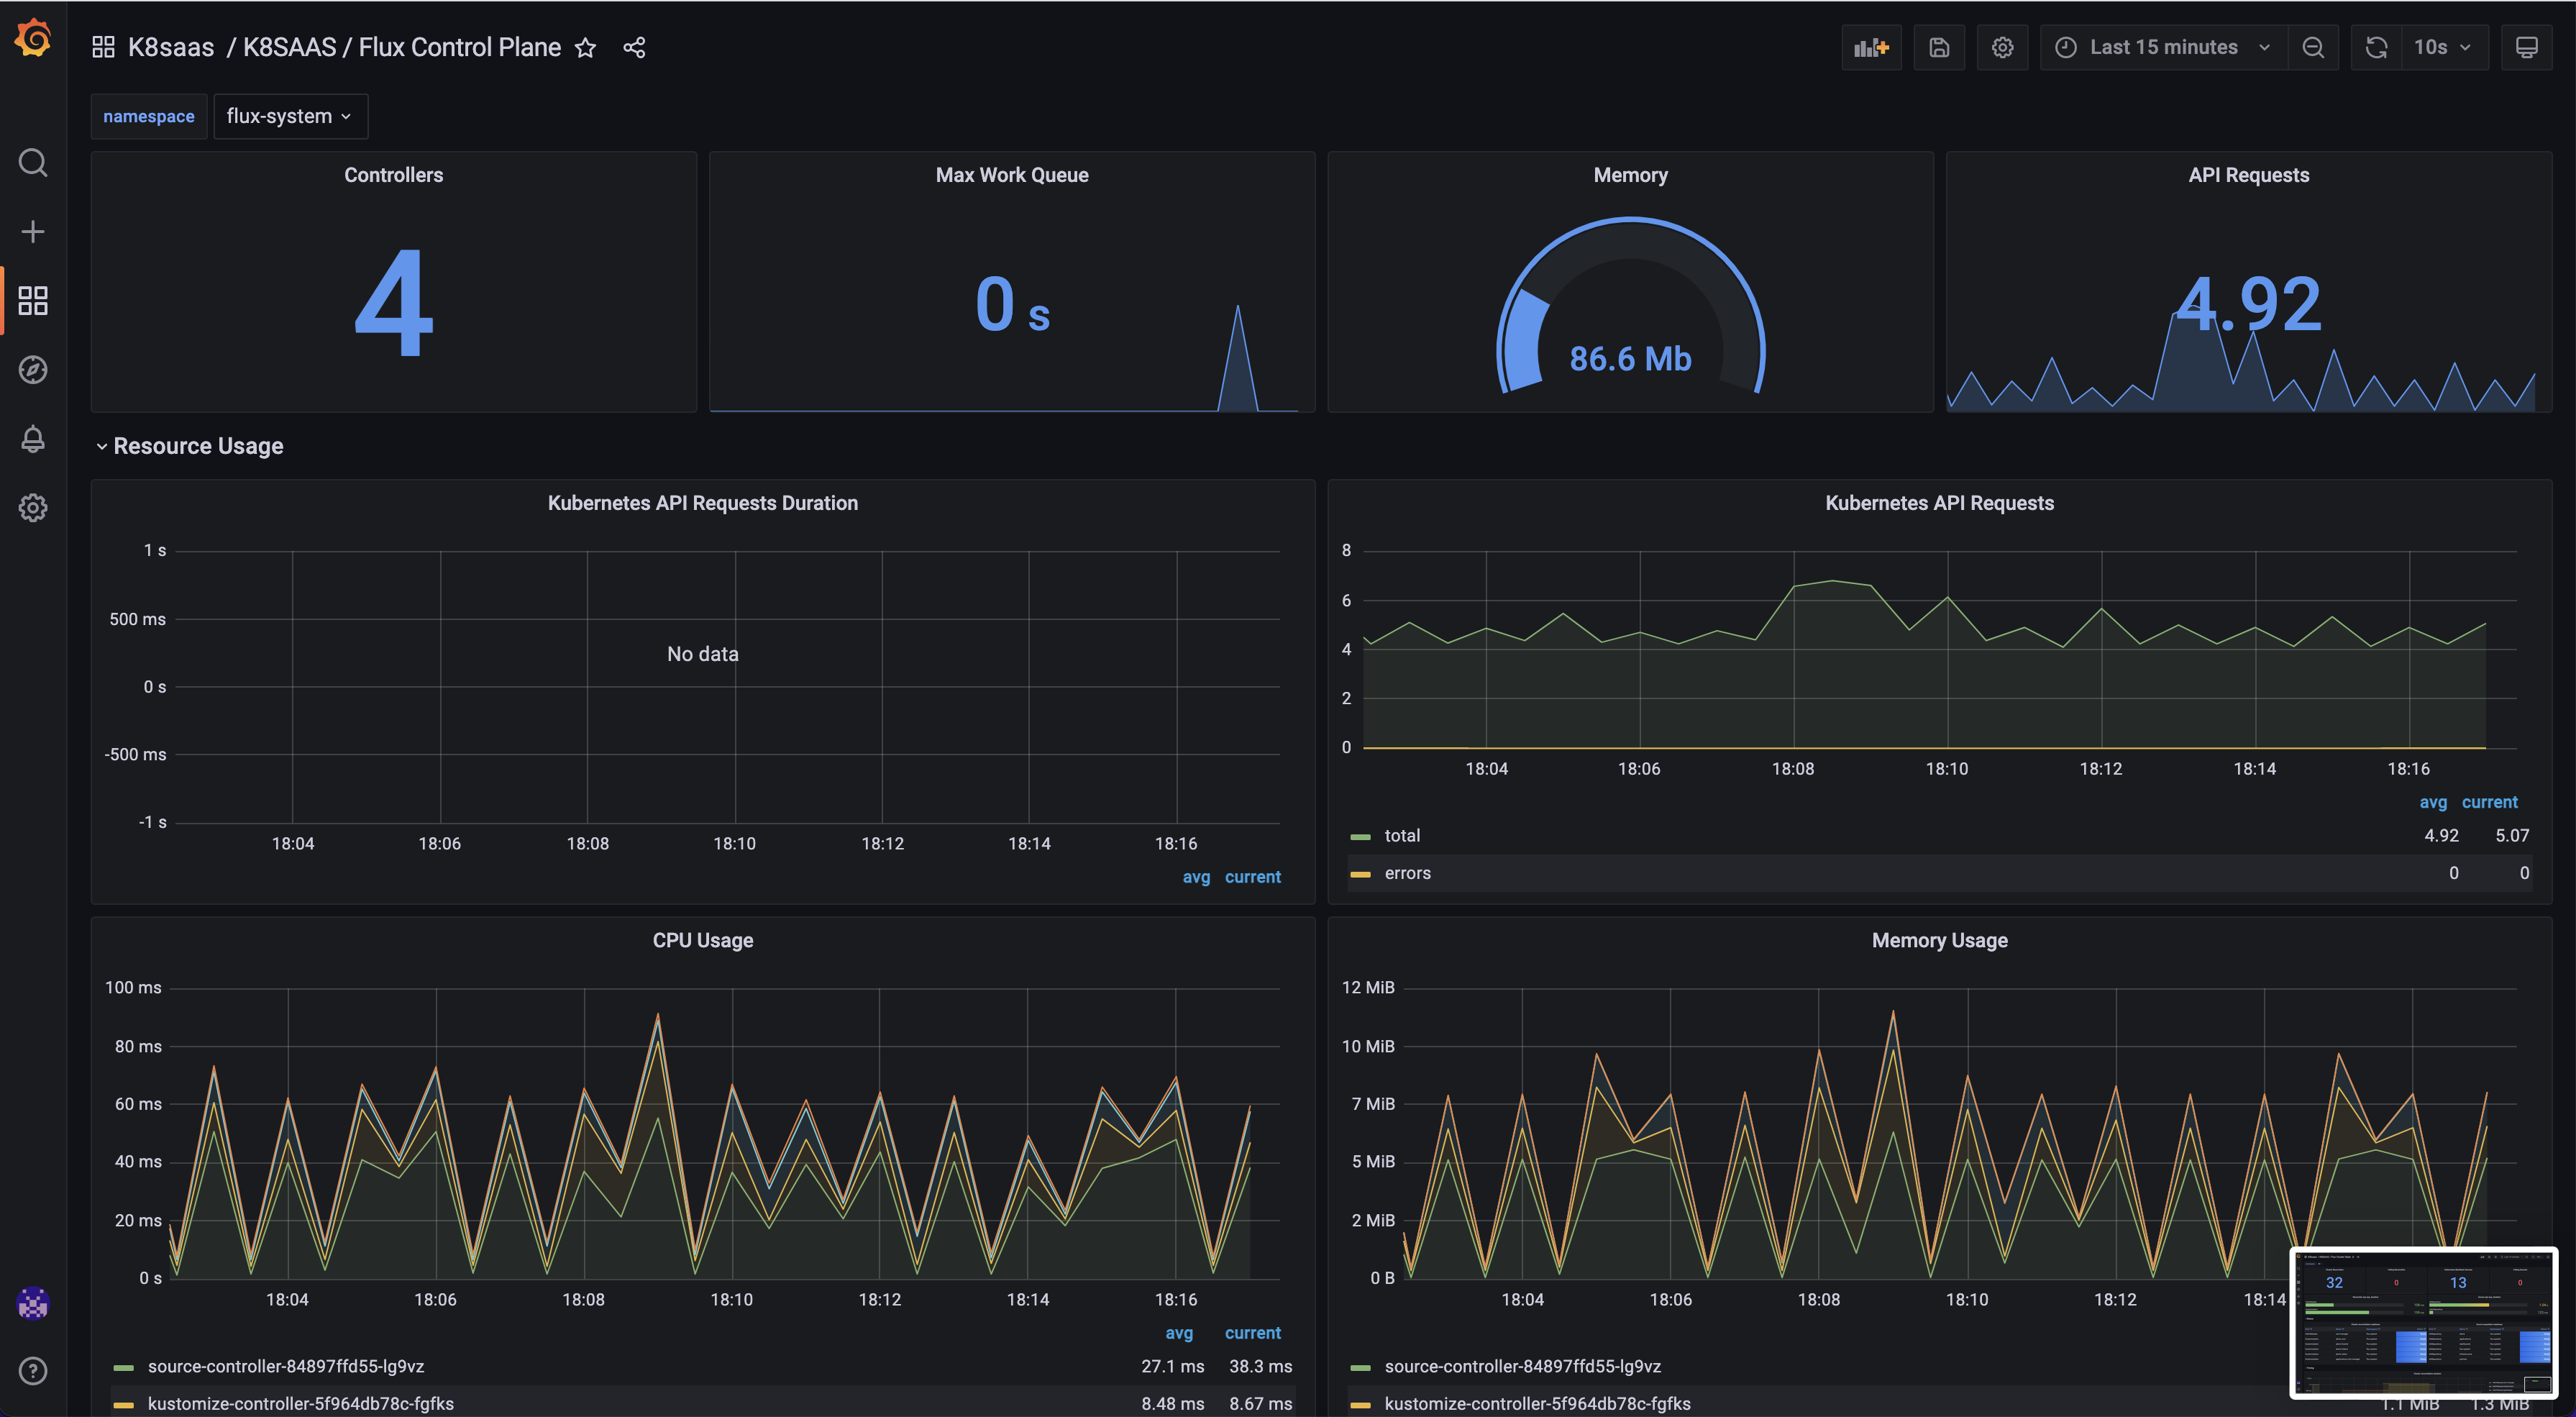2576x1417 pixels.
Task: Sort CPU Usage legend by avg
Action: (1179, 1333)
